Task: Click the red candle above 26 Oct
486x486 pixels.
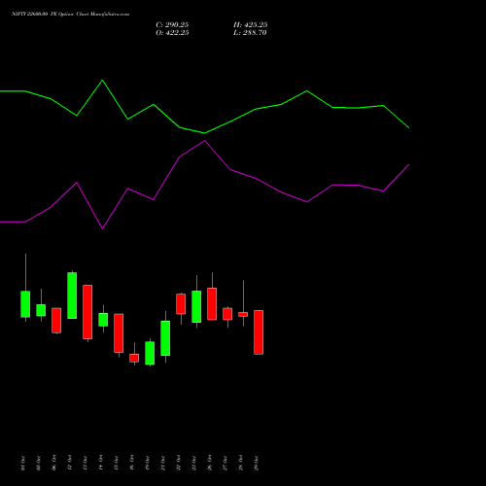Action: coord(212,303)
